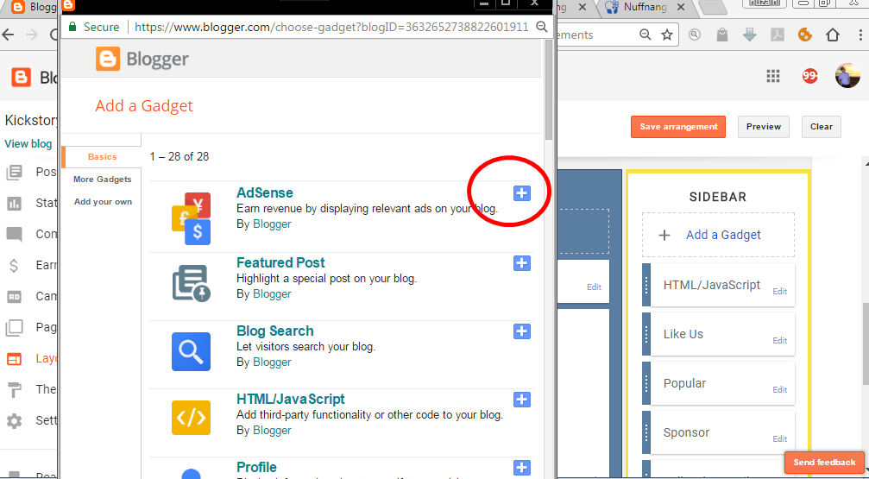The image size is (869, 479).
Task: Click the zoom icon in main address bar
Action: pos(645,35)
